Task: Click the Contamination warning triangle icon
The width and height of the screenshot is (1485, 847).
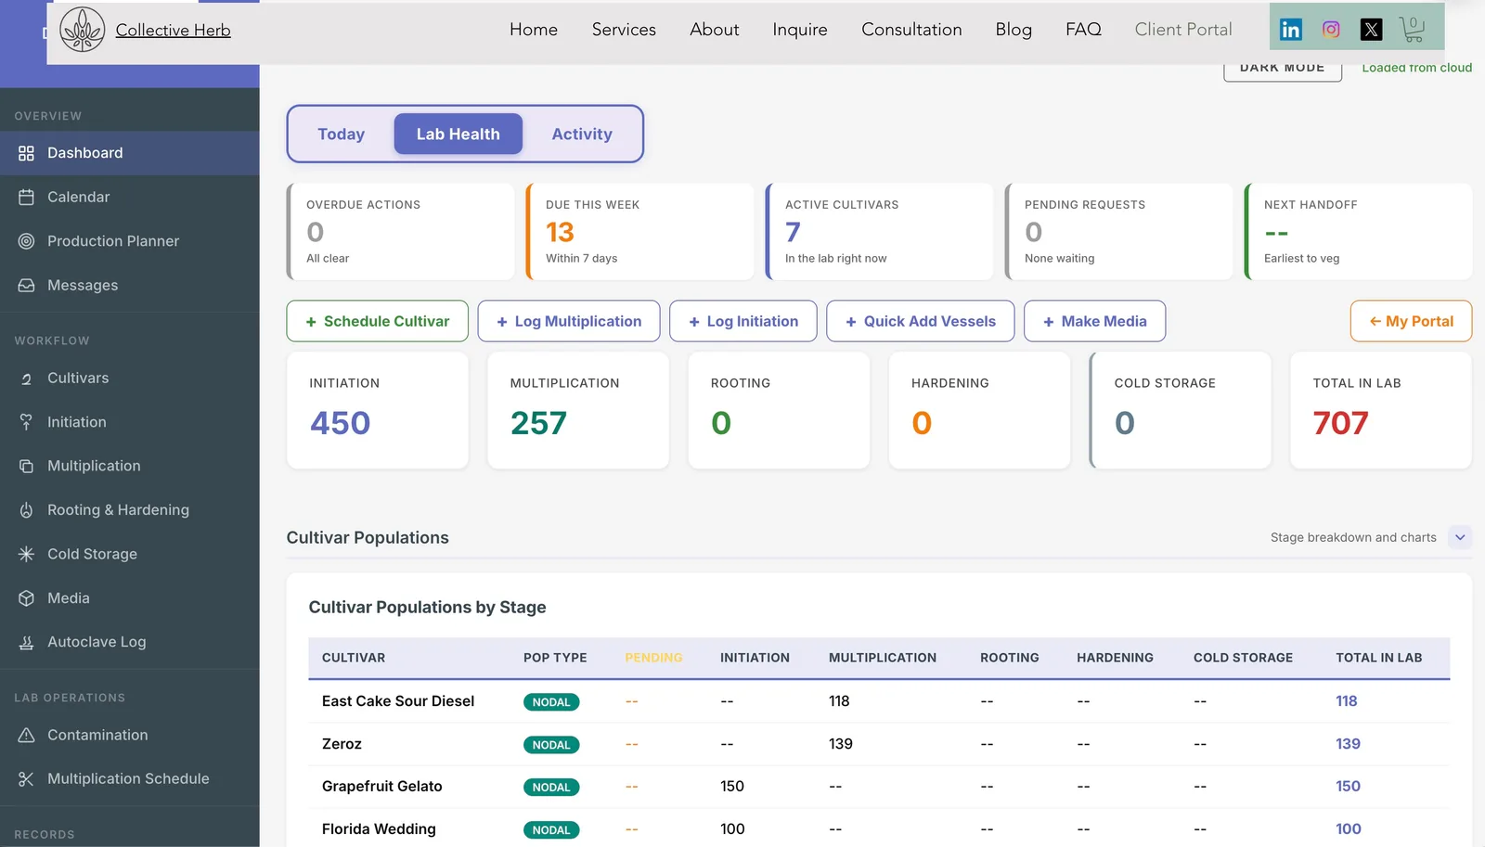Action: (x=26, y=735)
